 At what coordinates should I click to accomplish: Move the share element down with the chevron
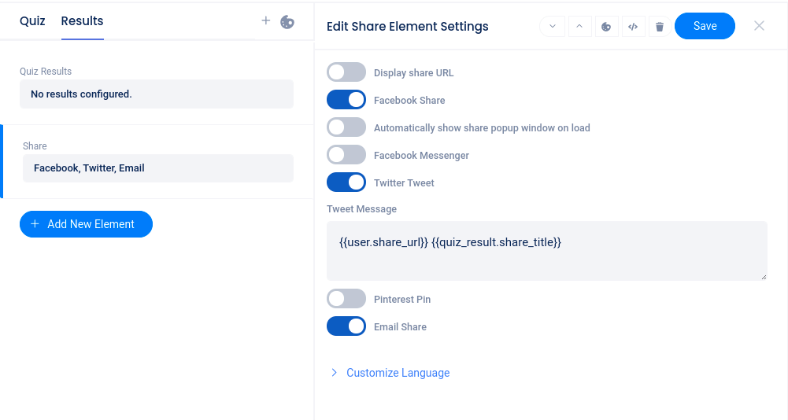coord(553,26)
